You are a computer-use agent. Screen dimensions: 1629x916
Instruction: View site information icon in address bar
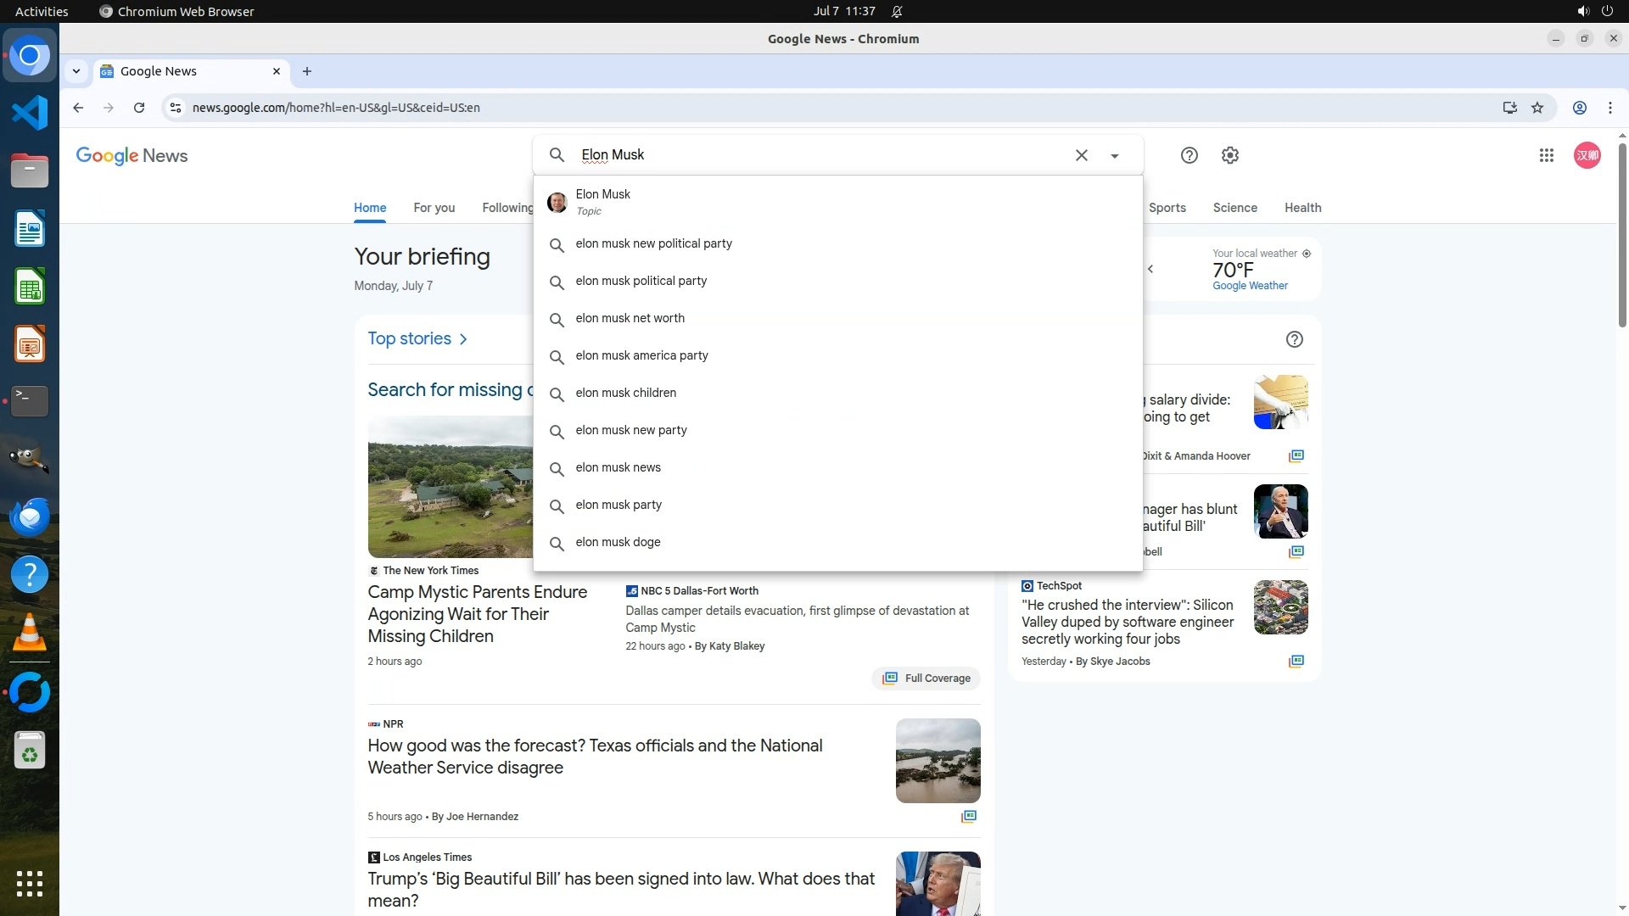(176, 108)
